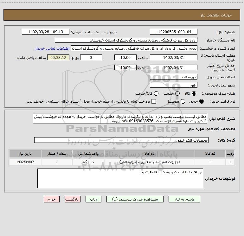Select the کالا/خدمت radio button

coord(156,93)
